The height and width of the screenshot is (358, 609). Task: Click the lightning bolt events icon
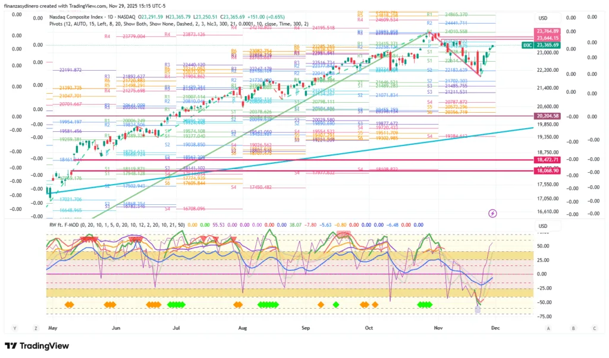(492, 213)
